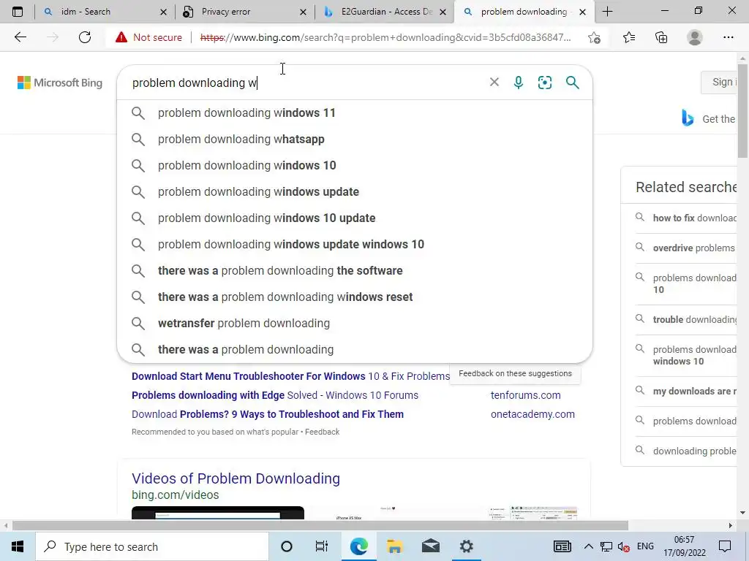This screenshot has width=749, height=561.
Task: Open Task View on the taskbar
Action: (x=322, y=546)
